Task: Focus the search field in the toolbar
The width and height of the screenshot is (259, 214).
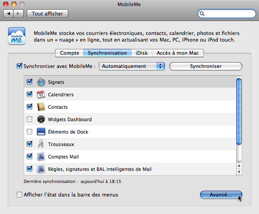Action: tap(226, 14)
